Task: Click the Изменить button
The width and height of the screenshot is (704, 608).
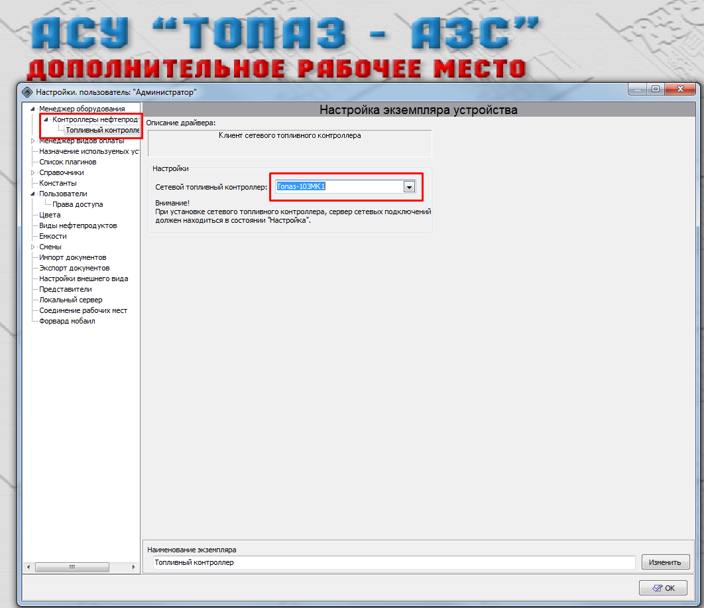Action: click(x=665, y=562)
